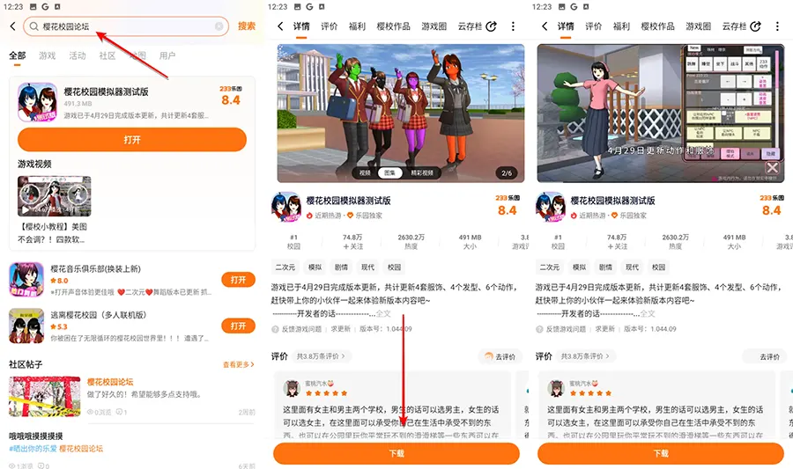Open the 福利 tab in the right screen
Screen dimensions: 793x469
coord(621,26)
